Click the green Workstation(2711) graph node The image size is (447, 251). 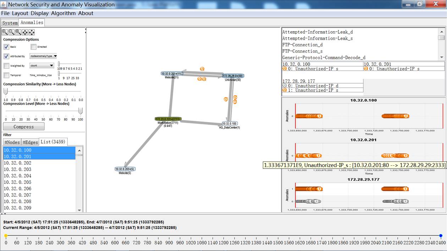(x=168, y=119)
